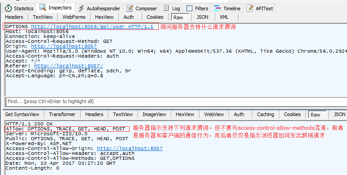Image resolution: width=347 pixels, height=175 pixels.
Task: Open the Caching tab
Action: 265,114
